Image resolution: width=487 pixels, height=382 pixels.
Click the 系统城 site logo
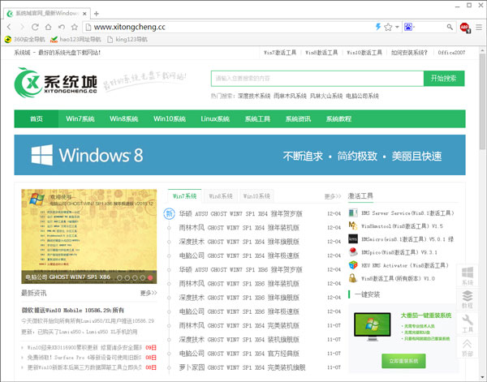coord(56,82)
